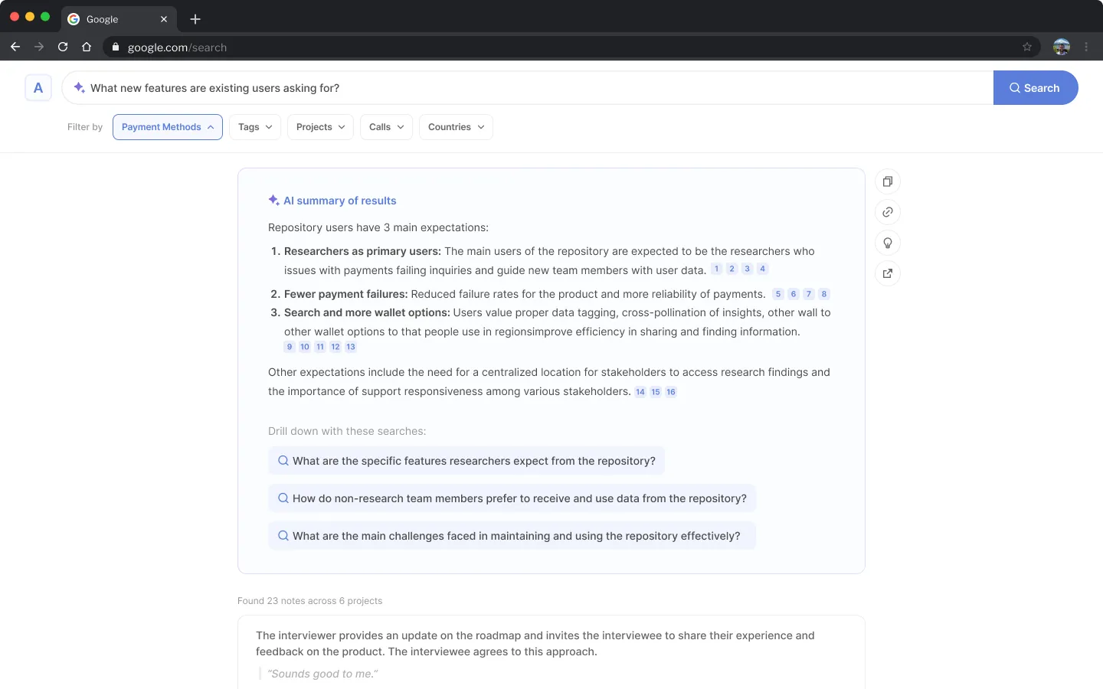Open the Countries filter dropdown
The height and width of the screenshot is (689, 1103).
(x=456, y=127)
